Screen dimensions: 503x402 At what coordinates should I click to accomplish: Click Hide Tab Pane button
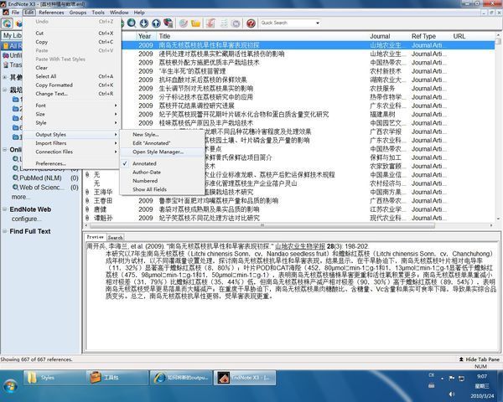pos(480,359)
